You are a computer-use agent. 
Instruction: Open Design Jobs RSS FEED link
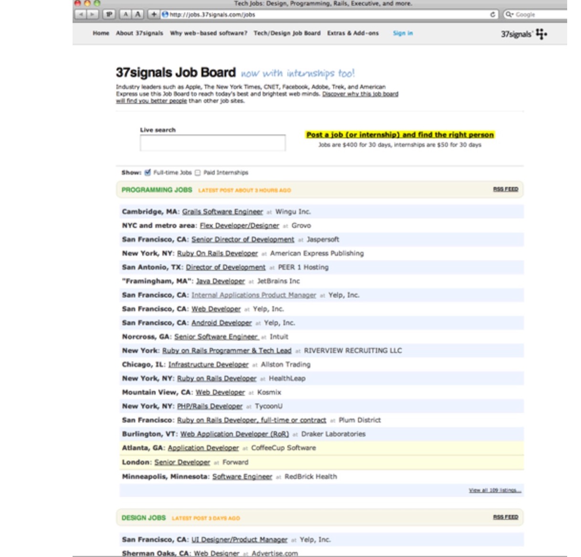click(x=506, y=517)
